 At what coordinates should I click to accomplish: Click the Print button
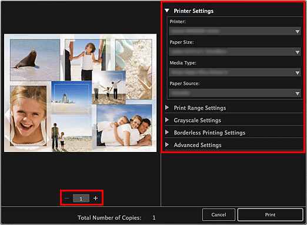point(270,215)
